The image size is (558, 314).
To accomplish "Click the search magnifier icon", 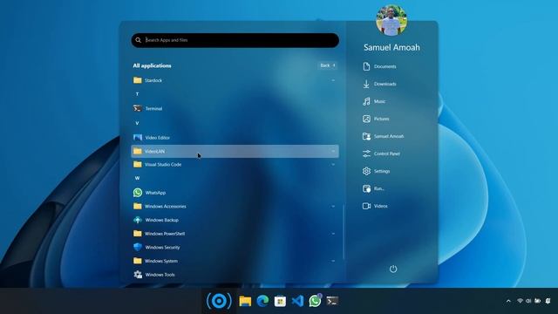I will (x=139, y=40).
